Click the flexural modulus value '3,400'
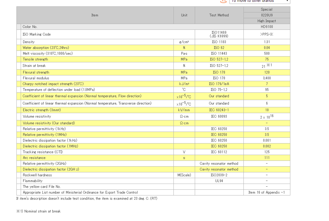This screenshot has height=221, width=329. tap(267, 78)
